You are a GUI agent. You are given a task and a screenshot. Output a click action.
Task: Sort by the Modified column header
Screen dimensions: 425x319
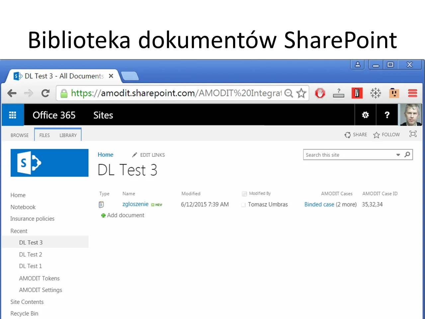[191, 194]
